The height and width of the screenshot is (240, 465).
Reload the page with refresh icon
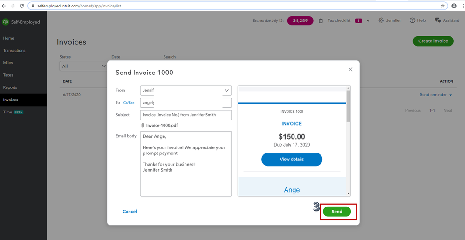(x=21, y=6)
